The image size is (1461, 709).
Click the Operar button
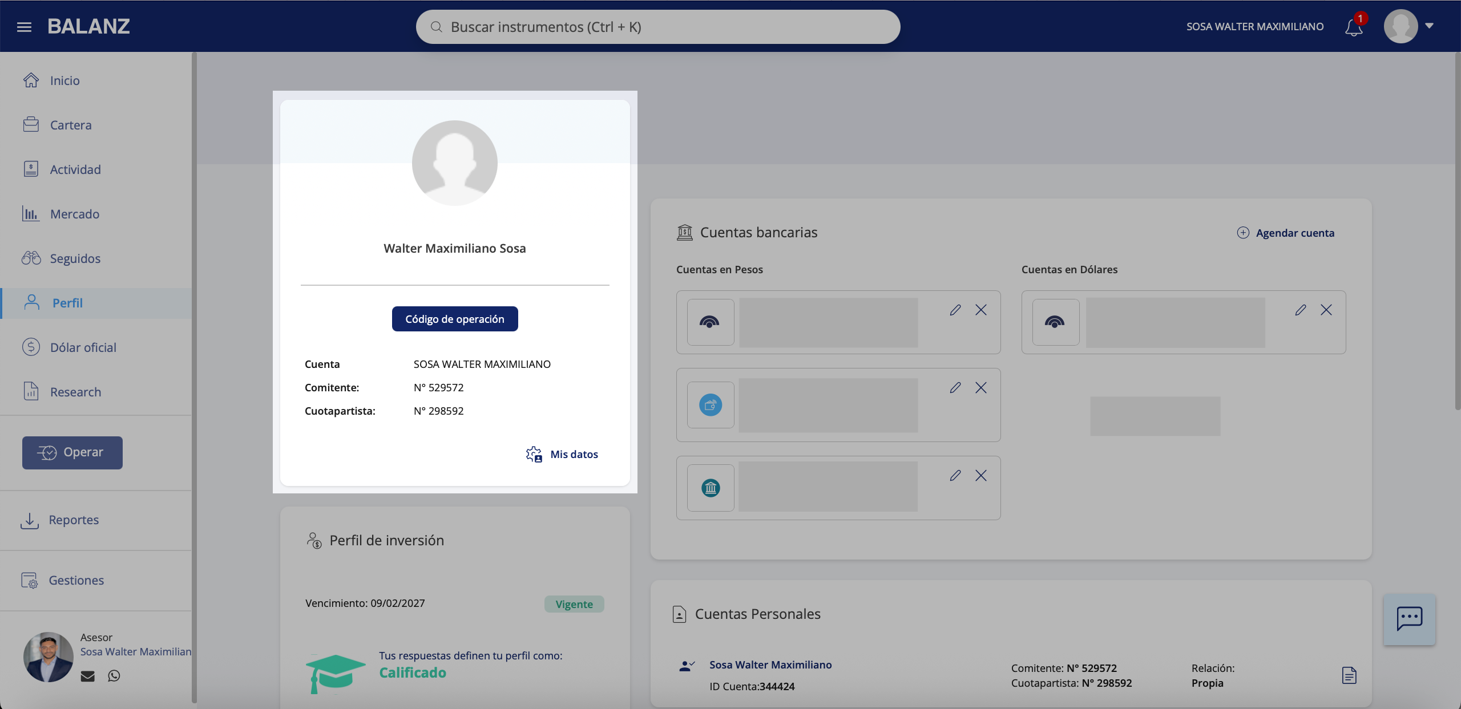[72, 452]
